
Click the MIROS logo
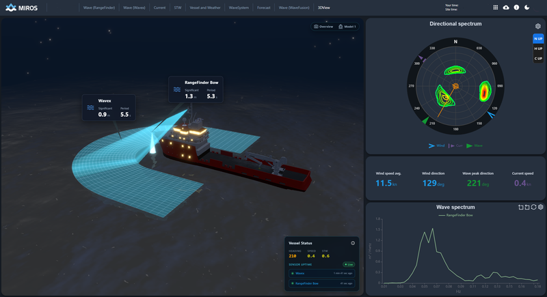22,8
